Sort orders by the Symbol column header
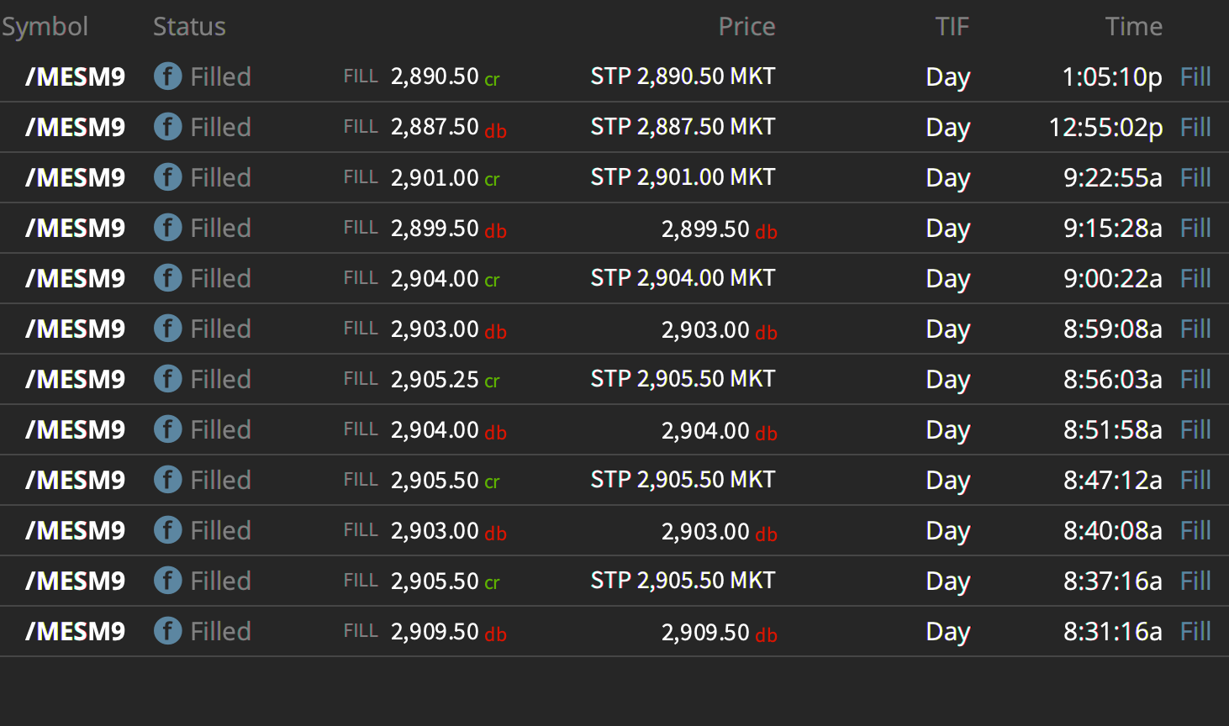 [45, 27]
